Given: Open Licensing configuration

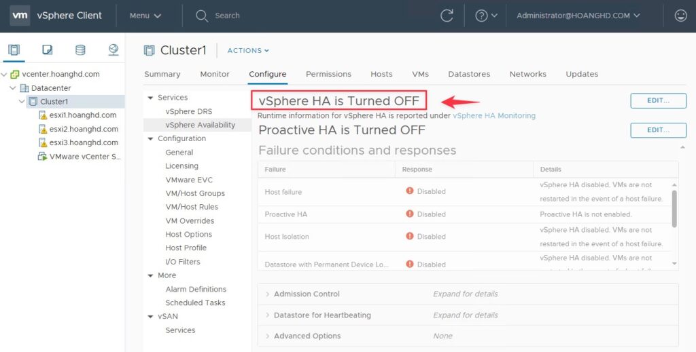Looking at the screenshot, I should coord(182,166).
